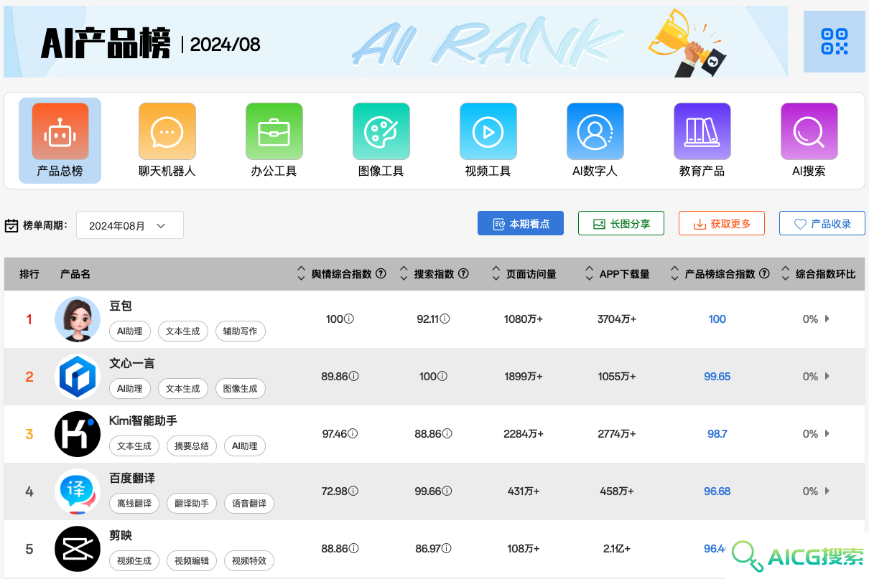Screen dimensions: 869x579
Task: Click the 获取更多 button
Action: (722, 223)
